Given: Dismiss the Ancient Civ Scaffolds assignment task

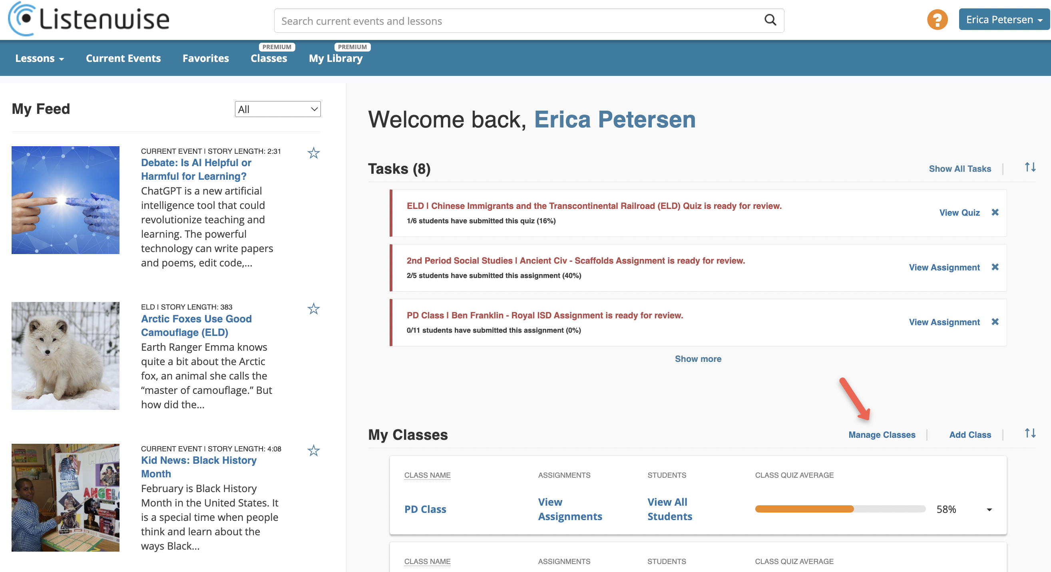Looking at the screenshot, I should coord(995,267).
